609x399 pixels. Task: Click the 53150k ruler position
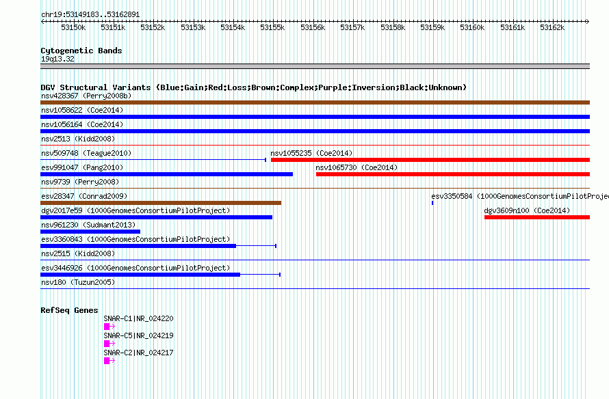point(73,27)
